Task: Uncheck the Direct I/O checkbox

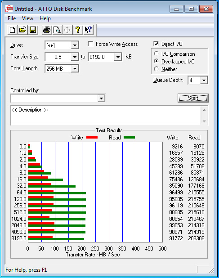Action: pyautogui.click(x=156, y=44)
